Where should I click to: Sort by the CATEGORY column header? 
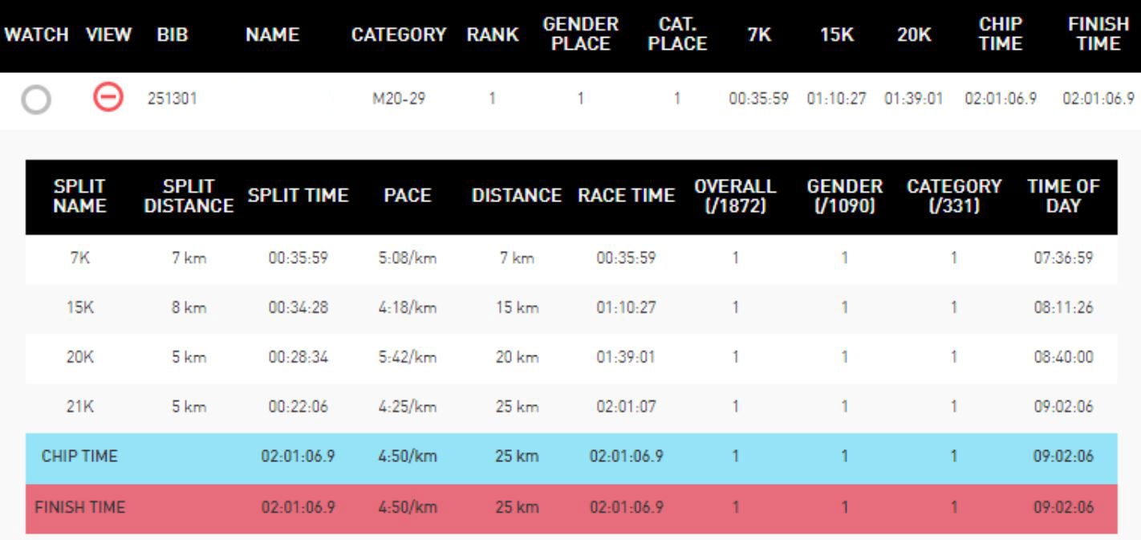click(398, 35)
